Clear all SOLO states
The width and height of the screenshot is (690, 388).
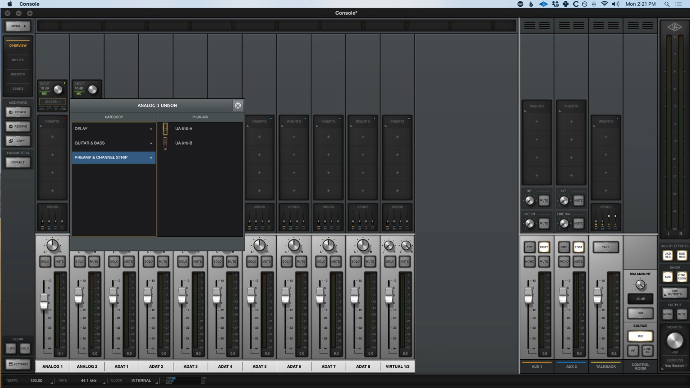[25, 348]
